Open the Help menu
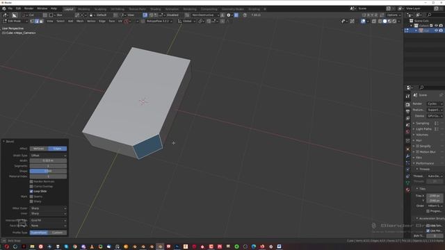Image resolution: width=445 pixels, height=250 pixels. click(54, 9)
